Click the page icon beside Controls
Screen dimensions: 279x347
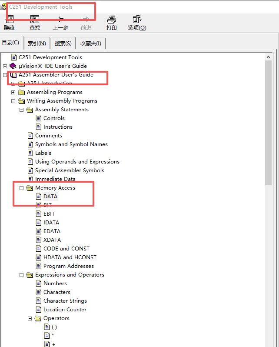point(39,118)
